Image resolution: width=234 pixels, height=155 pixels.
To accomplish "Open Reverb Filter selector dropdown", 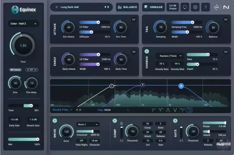I will (x=62, y=110).
